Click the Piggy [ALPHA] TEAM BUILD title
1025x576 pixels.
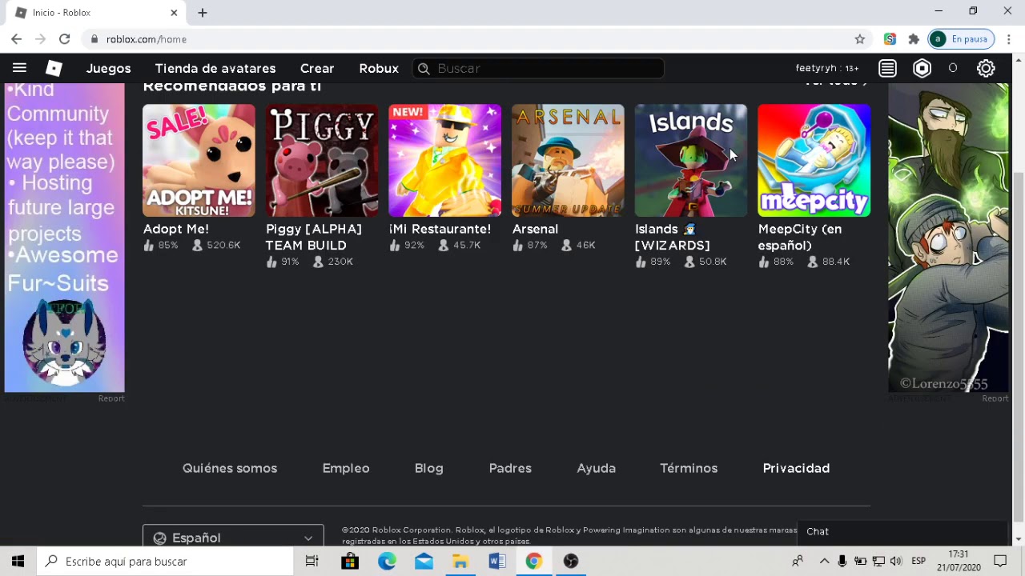(314, 237)
